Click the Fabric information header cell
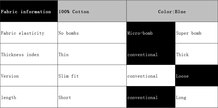Screen dimensions: 218x108 pos(29,11)
